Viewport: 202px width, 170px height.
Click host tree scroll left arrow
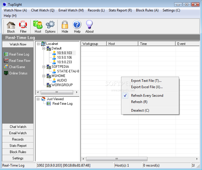tap(38, 92)
